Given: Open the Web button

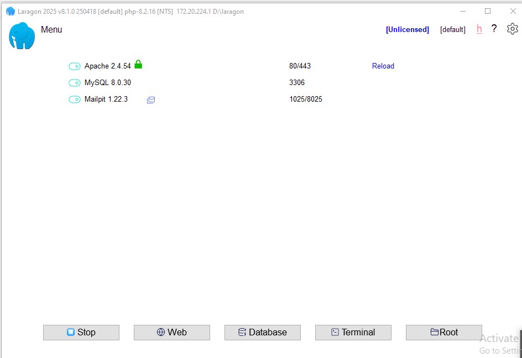Looking at the screenshot, I should click(171, 332).
